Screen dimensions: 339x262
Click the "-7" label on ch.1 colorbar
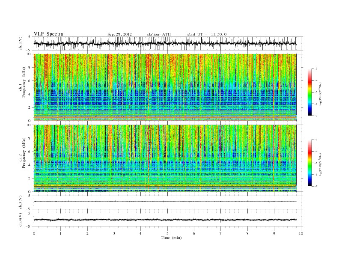point(315,116)
